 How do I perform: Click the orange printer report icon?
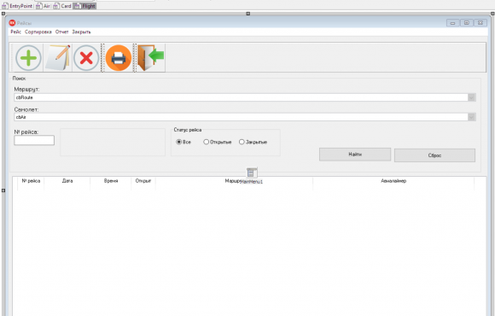(119, 58)
